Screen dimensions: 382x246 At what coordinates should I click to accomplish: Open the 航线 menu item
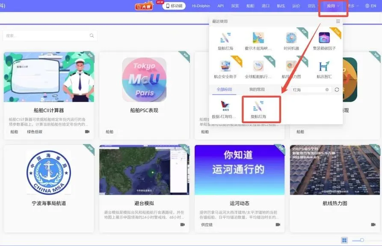click(x=281, y=6)
